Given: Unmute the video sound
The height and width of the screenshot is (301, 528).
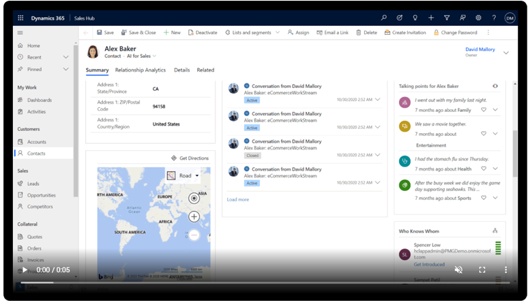Looking at the screenshot, I should tap(458, 270).
